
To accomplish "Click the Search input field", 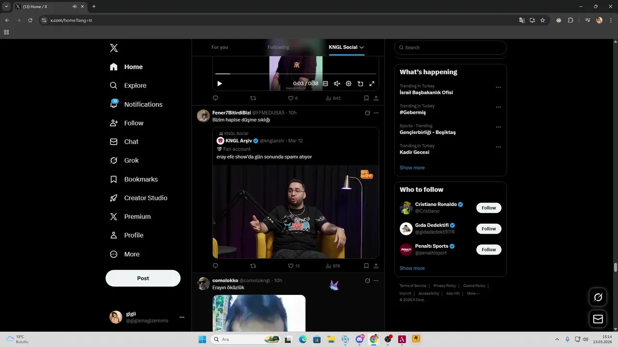I will tap(450, 47).
